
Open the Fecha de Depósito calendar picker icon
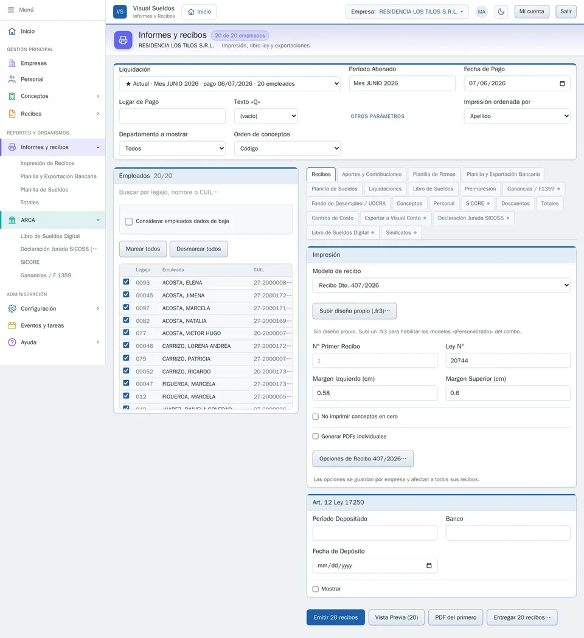tap(429, 566)
